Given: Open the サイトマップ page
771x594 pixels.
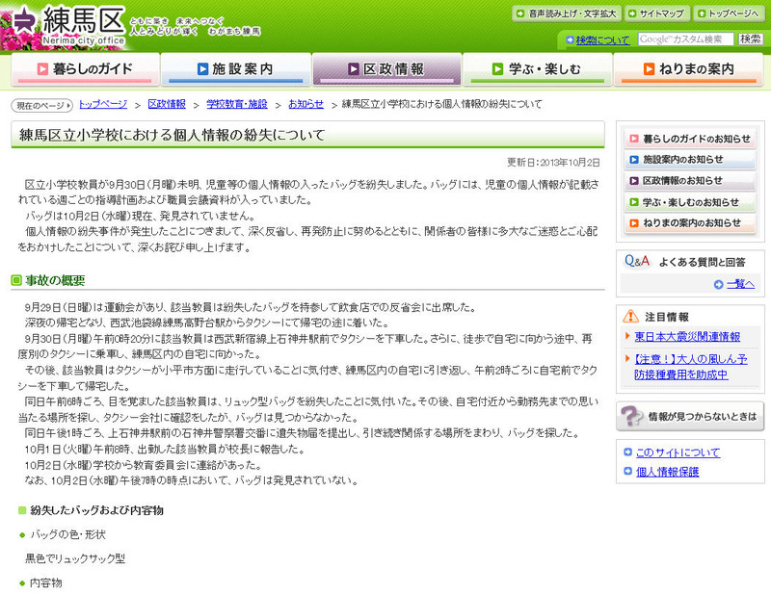Looking at the screenshot, I should [656, 13].
